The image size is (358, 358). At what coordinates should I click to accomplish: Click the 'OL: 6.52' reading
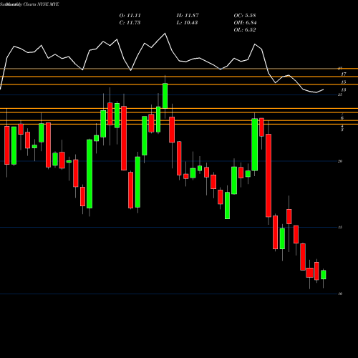(x=245, y=30)
